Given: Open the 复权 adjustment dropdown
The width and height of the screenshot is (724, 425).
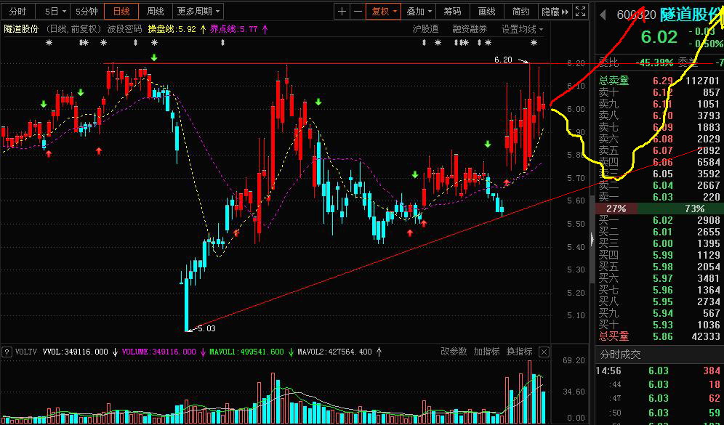Looking at the screenshot, I should point(384,12).
